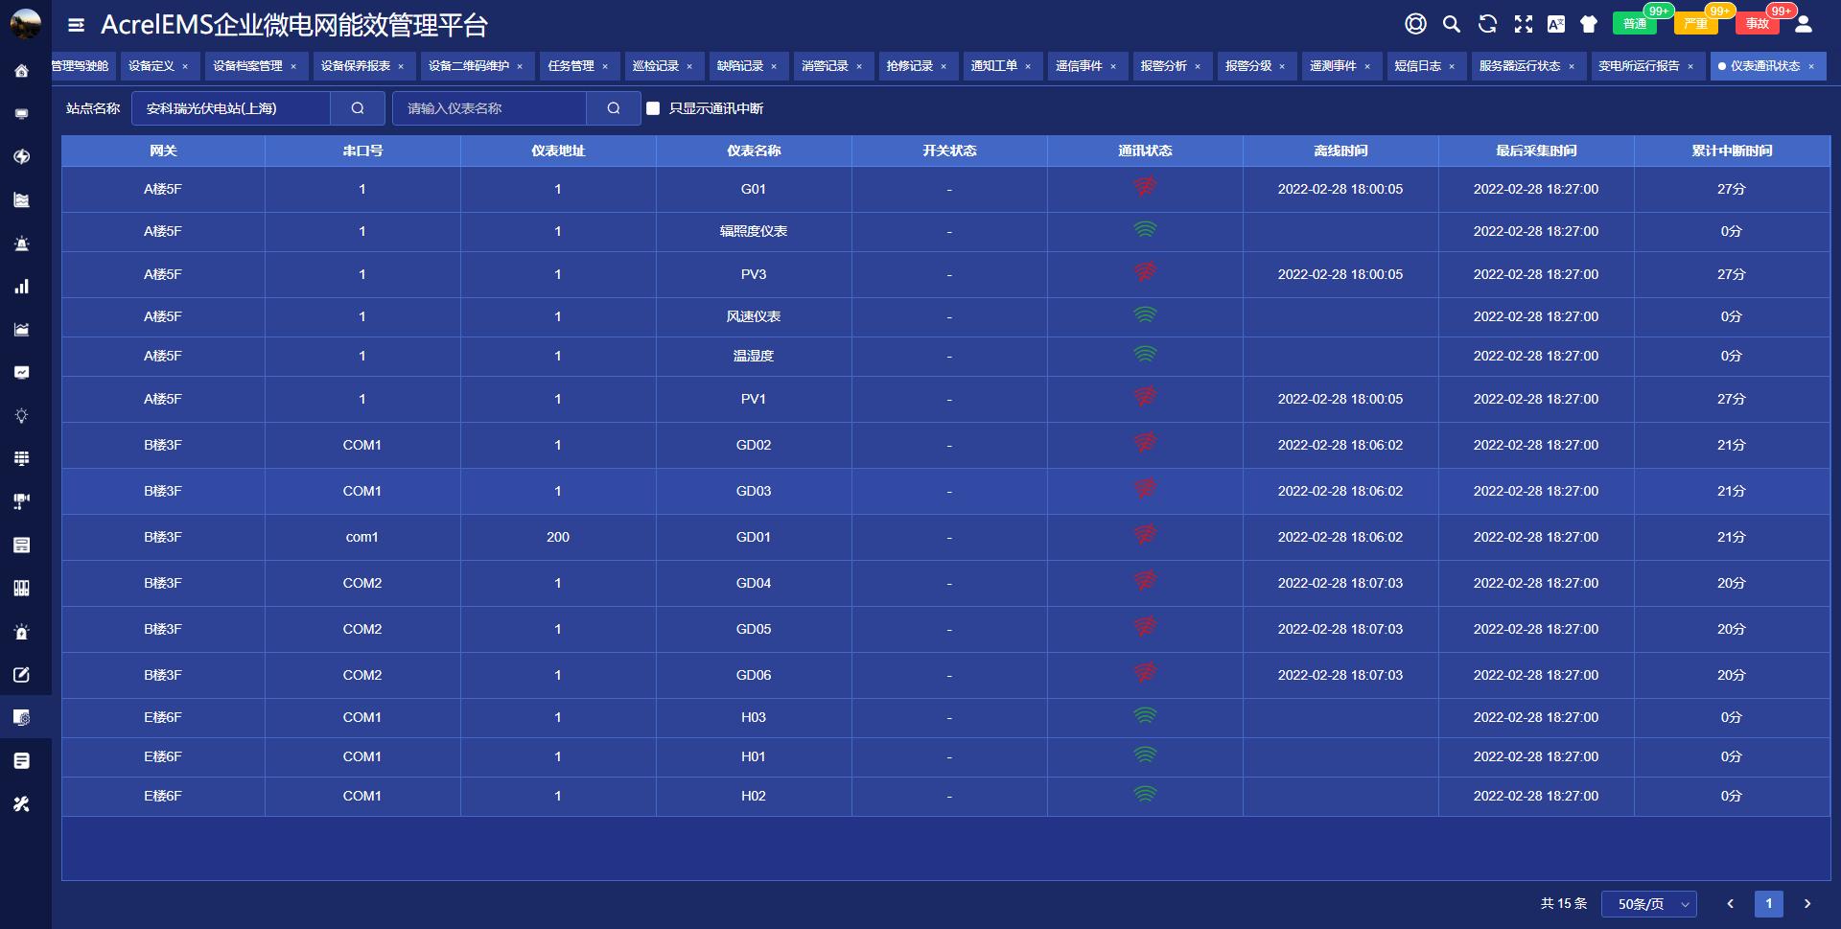1841x929 pixels.
Task: Open the user profile icon
Action: pyautogui.click(x=1803, y=24)
